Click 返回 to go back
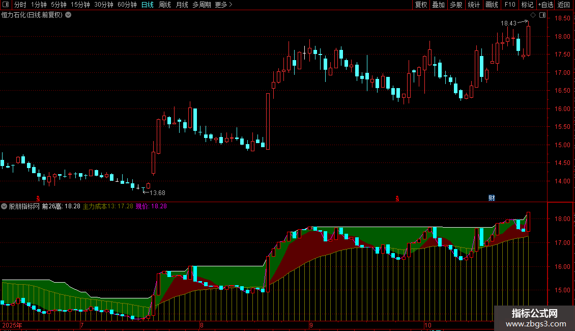This screenshot has height=331, width=575. pyautogui.click(x=564, y=5)
